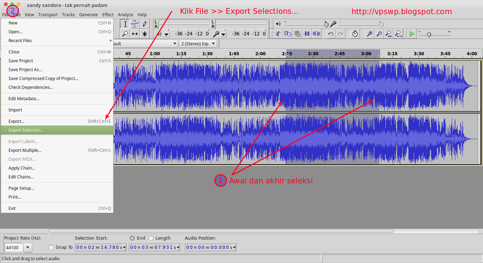Image resolution: width=483 pixels, height=263 pixels.
Task: Select the Time Shift tool
Action: (x=135, y=34)
